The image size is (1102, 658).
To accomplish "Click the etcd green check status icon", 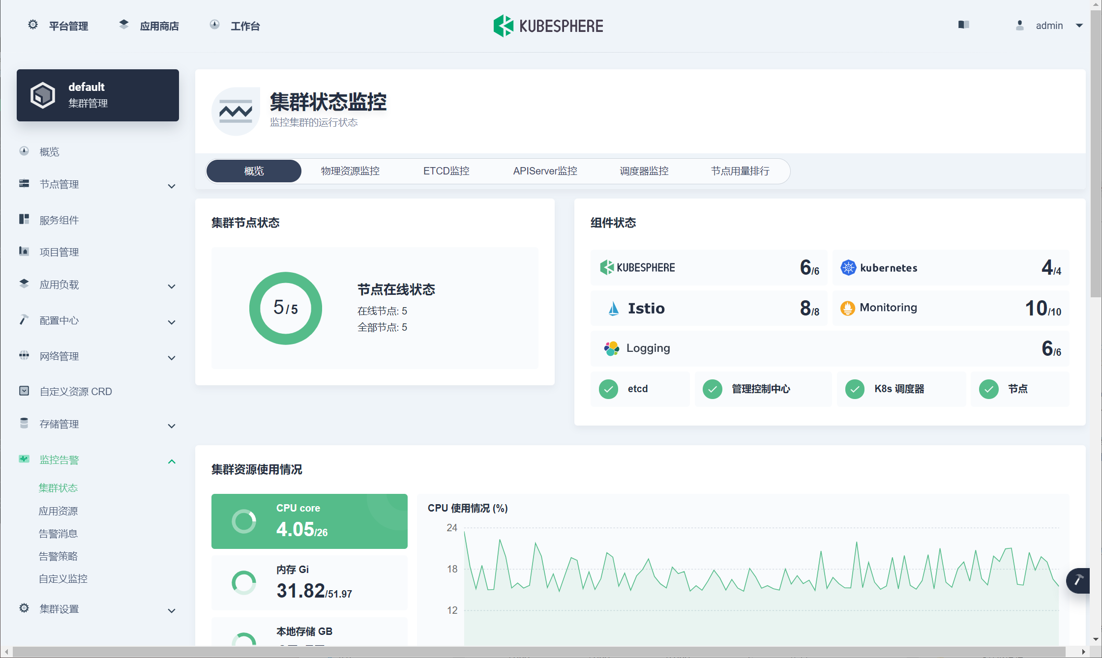I will coord(608,389).
